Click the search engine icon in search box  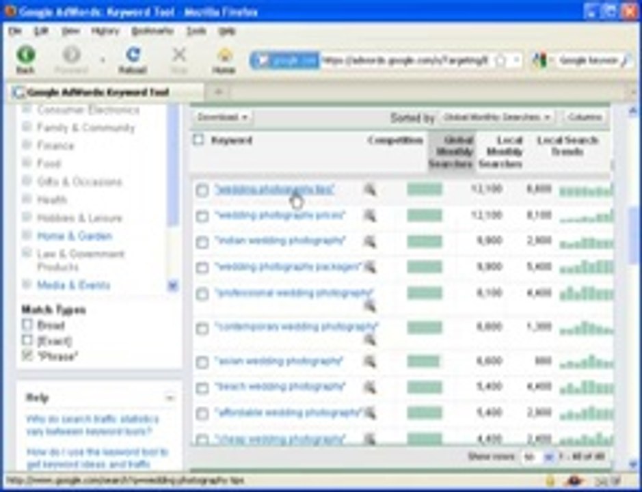[x=539, y=61]
